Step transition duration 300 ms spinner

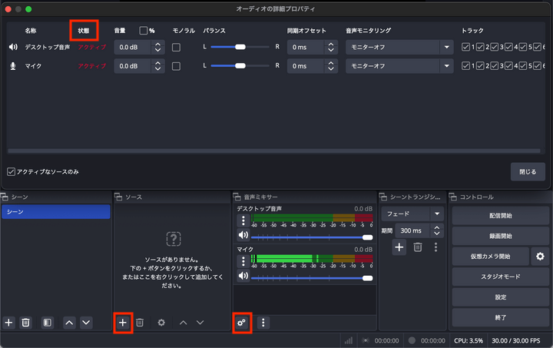tap(436, 230)
